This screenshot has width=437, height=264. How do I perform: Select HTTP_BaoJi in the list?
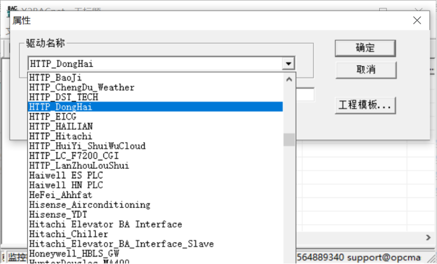pyautogui.click(x=155, y=78)
